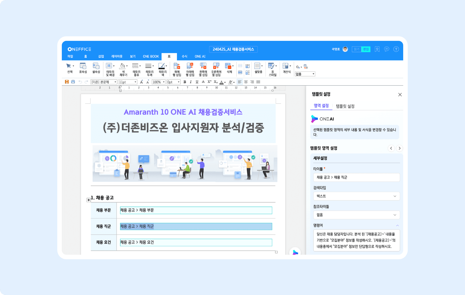
Task: Decrease the font size with the smaller A
Action: click(x=148, y=82)
